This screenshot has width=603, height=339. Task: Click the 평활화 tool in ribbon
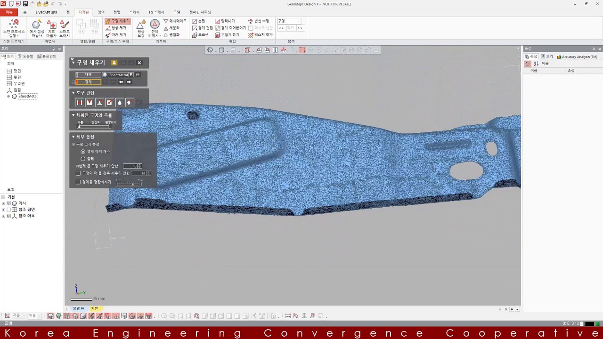click(x=172, y=35)
